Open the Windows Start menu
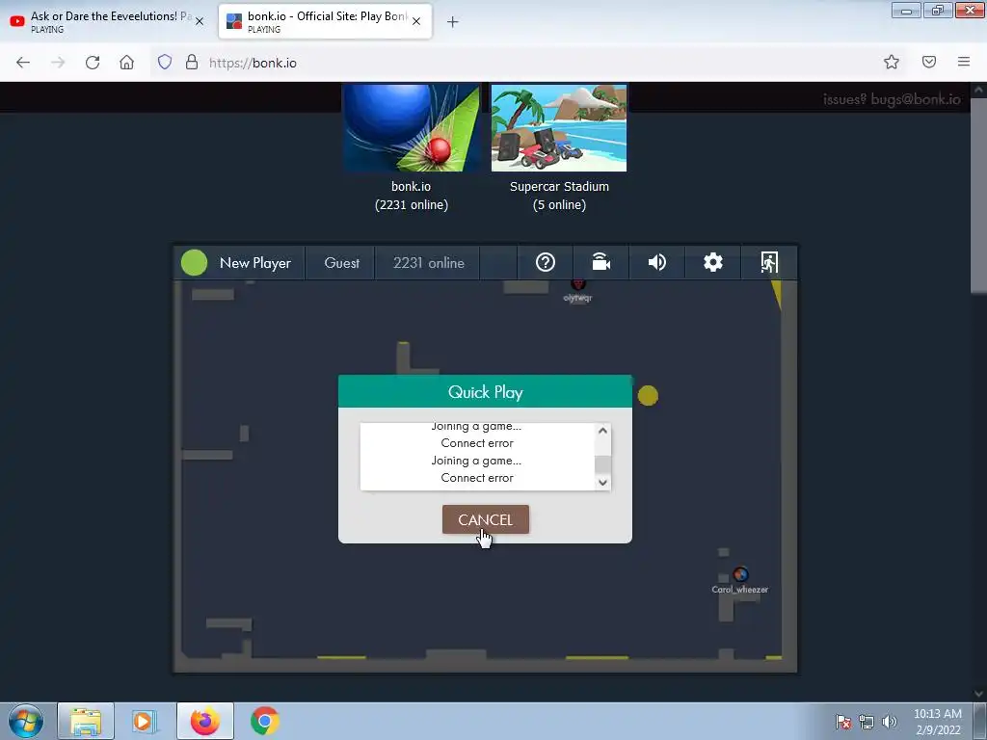987x740 pixels. click(26, 721)
